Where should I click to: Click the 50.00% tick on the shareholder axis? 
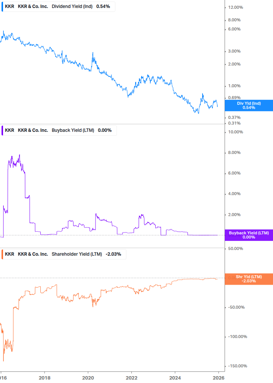(235, 248)
